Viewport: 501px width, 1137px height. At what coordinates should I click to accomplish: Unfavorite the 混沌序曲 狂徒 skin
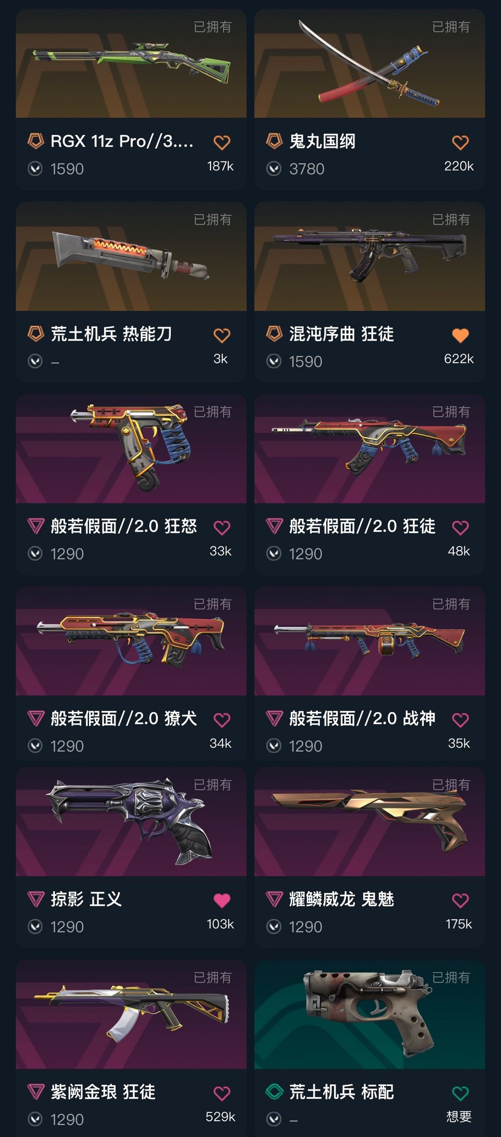point(460,335)
